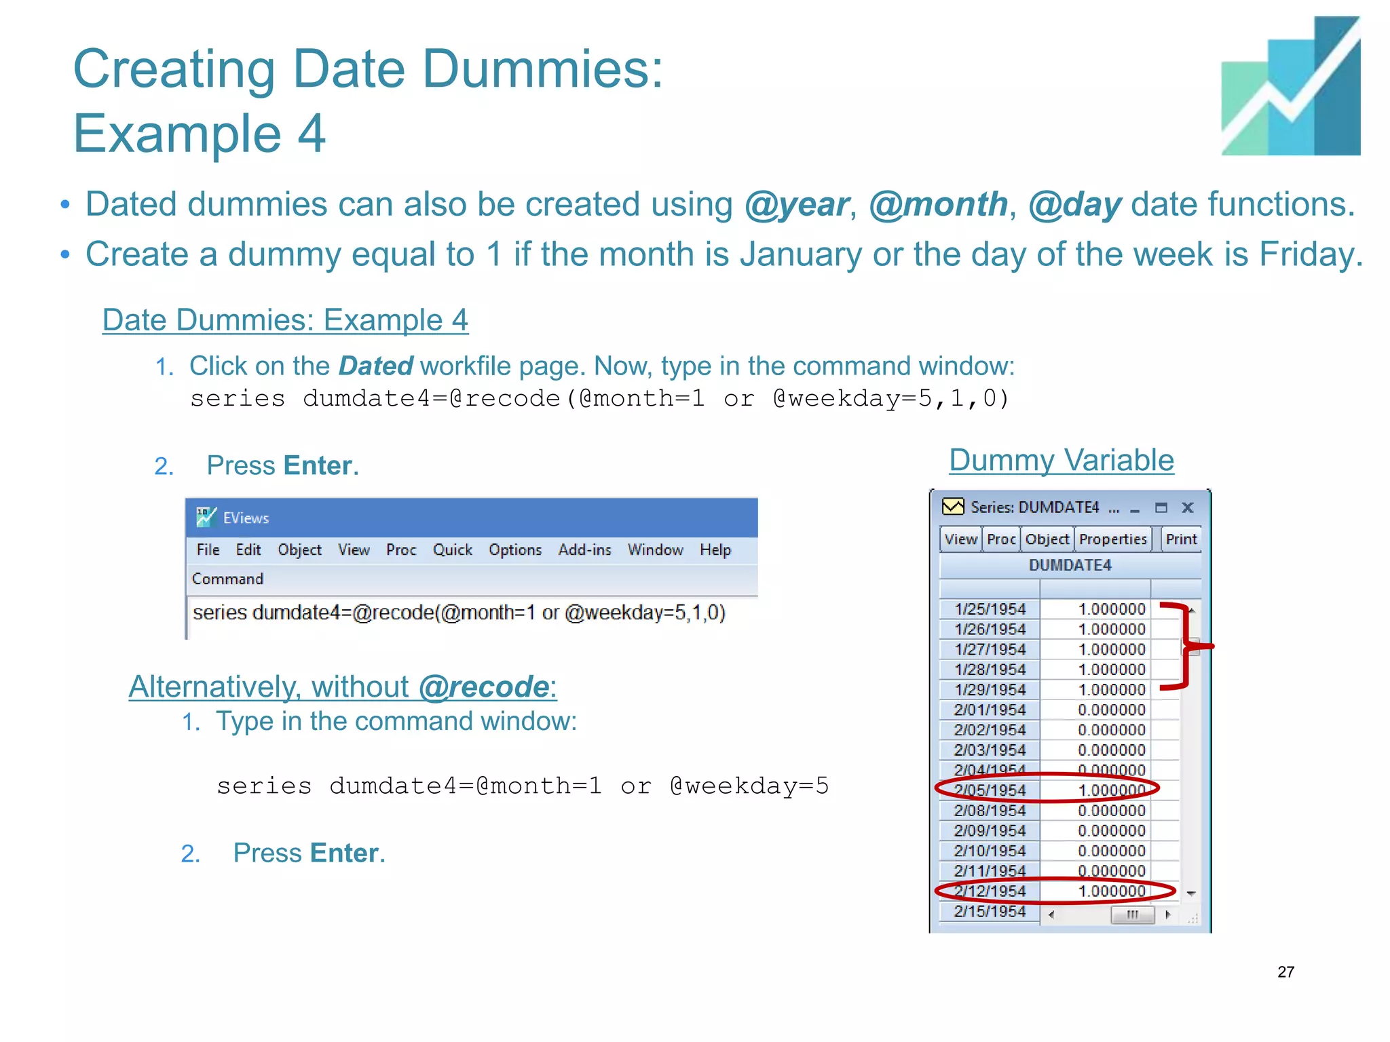Select the 1/25/1954 date row
Screen dimensions: 1390x1042
990,609
